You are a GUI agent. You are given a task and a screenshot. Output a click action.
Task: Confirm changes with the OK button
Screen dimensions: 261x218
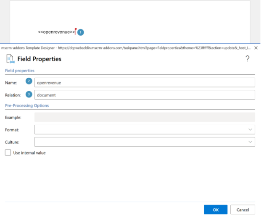point(215,210)
